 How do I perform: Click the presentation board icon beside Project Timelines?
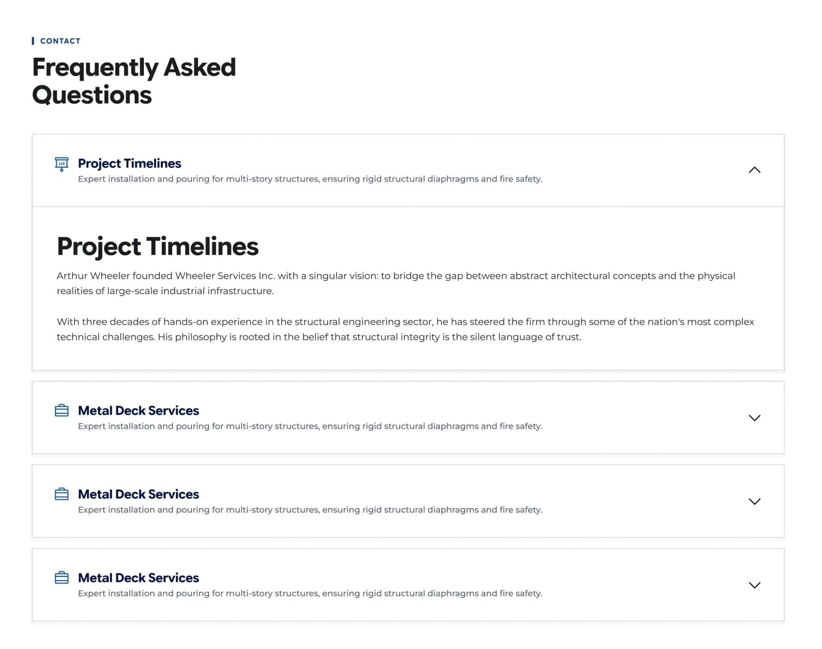tap(62, 164)
